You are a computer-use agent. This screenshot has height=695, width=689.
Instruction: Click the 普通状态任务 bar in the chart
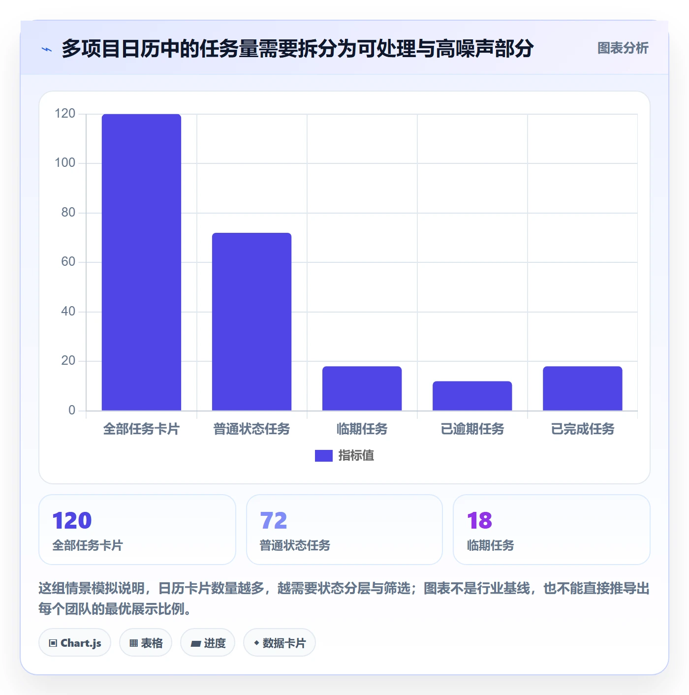251,321
